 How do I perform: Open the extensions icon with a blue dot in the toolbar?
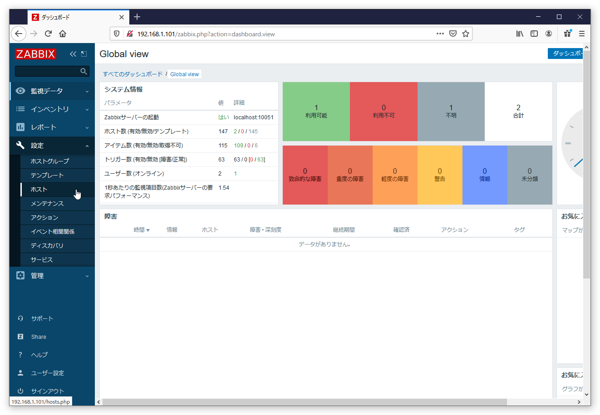[567, 34]
